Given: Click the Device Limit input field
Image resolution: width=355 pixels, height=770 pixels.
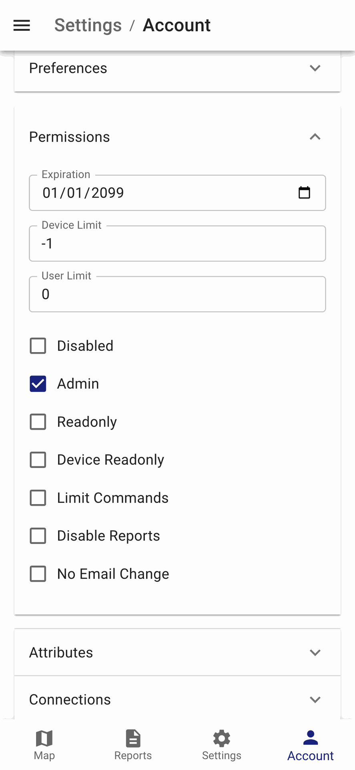Looking at the screenshot, I should click(x=177, y=243).
